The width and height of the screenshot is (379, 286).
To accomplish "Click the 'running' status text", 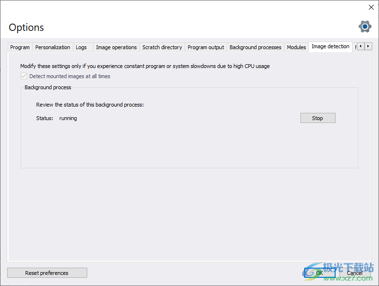I will pos(68,118).
